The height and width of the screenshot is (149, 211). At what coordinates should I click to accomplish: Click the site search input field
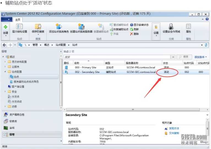point(117,57)
